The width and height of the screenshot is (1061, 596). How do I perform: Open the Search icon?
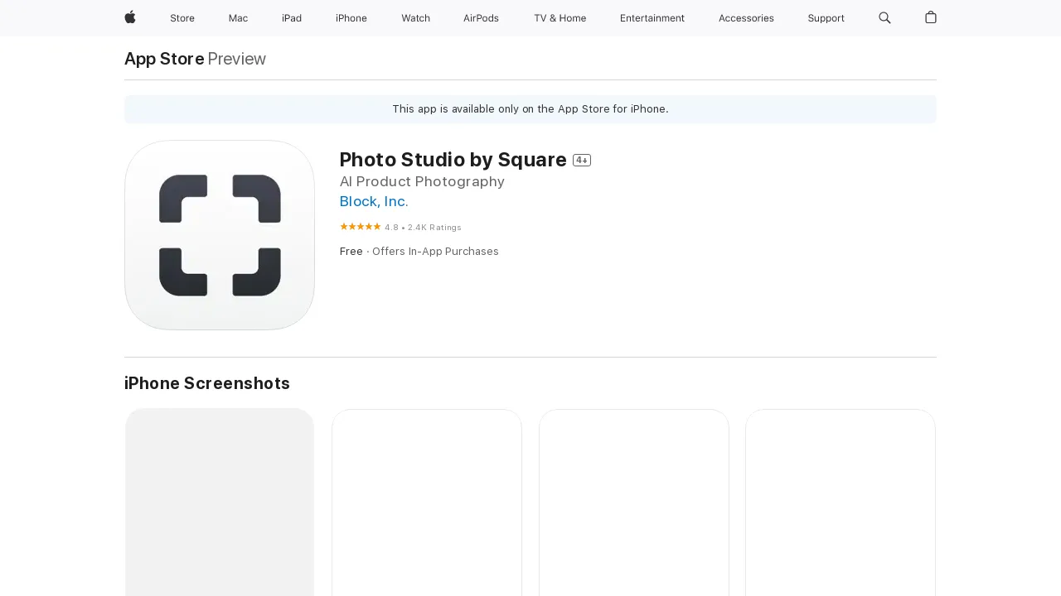click(x=884, y=18)
